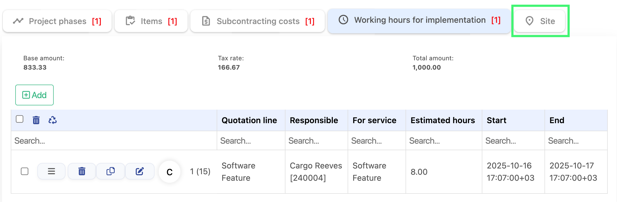Click the Start column header
This screenshot has width=617, height=202.
point(496,120)
